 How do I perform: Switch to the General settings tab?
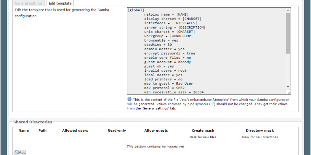(28, 3)
